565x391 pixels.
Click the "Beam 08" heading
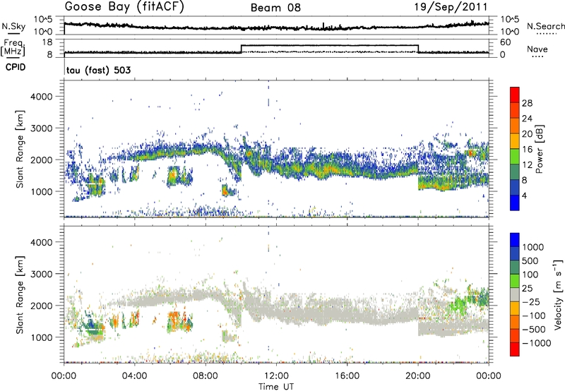(275, 8)
